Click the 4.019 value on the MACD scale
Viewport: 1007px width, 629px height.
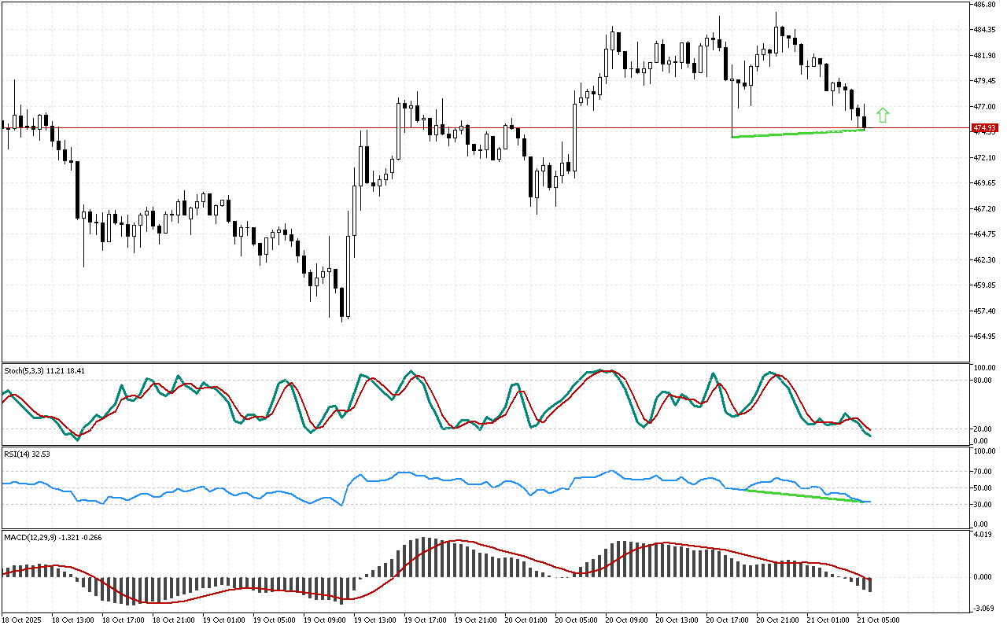[x=983, y=535]
